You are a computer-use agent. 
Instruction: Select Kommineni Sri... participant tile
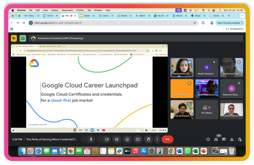[x=182, y=68]
